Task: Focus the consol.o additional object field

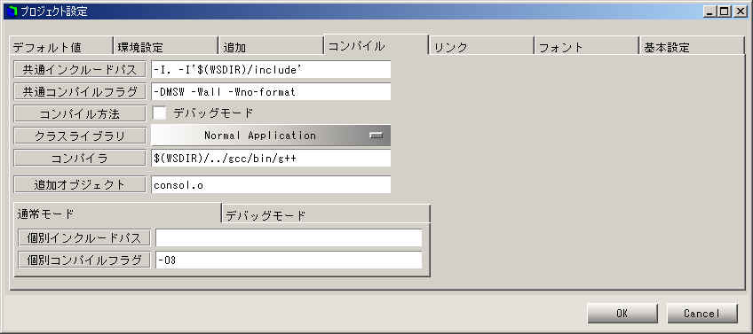Action: (271, 184)
